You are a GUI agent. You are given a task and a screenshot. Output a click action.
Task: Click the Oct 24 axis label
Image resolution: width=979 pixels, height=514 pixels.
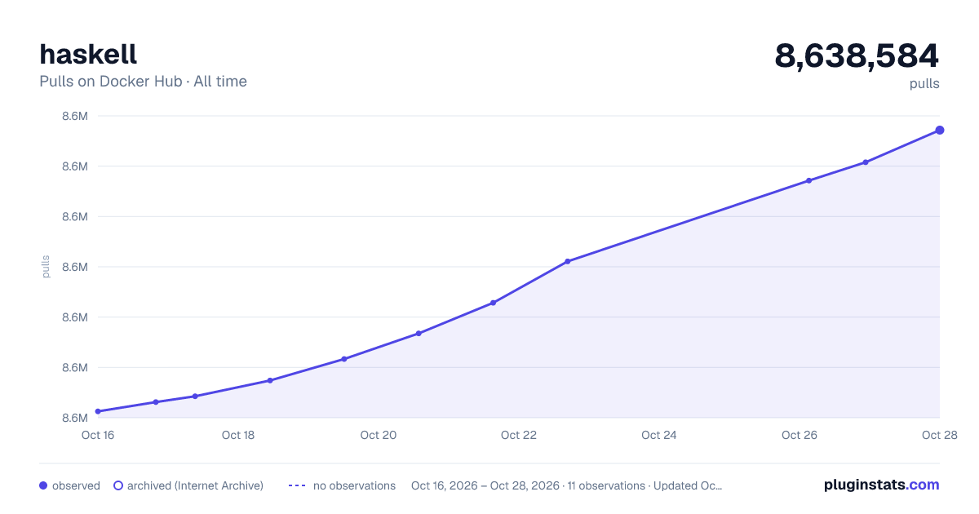(659, 435)
